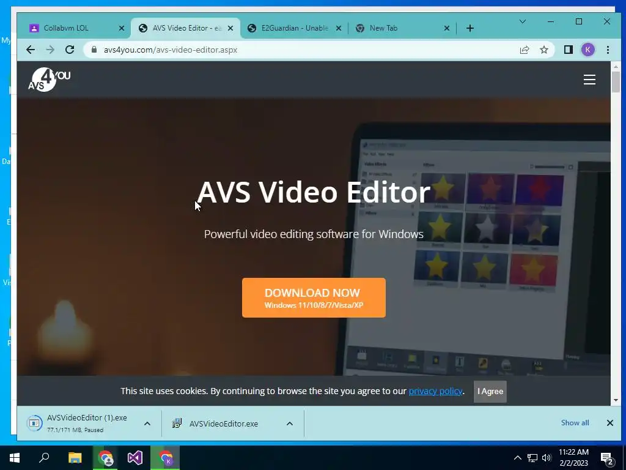Click the AVS4YOU logo

click(49, 80)
